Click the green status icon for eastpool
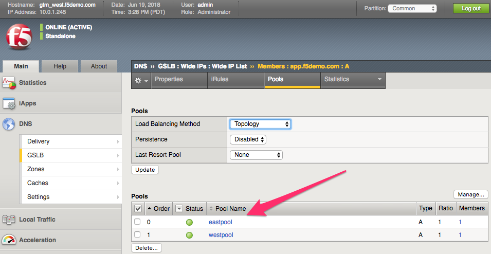491x254 pixels. [x=189, y=222]
